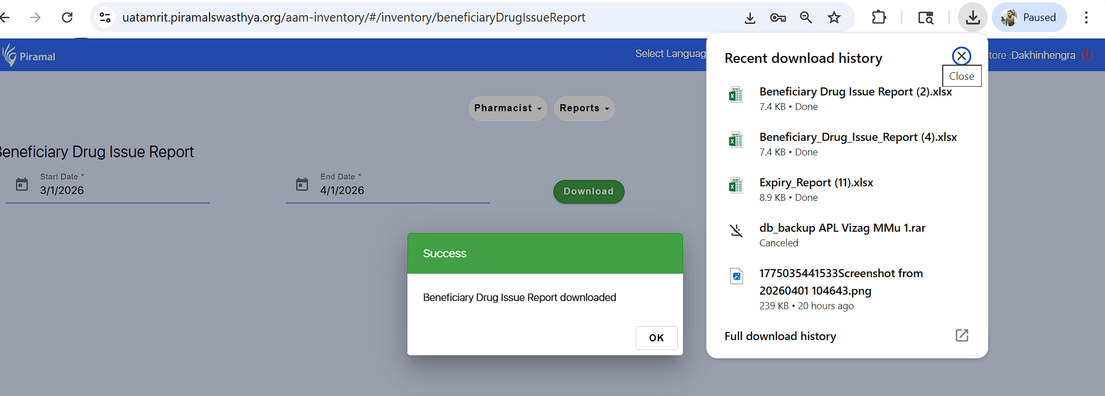The width and height of the screenshot is (1105, 396).
Task: Click the green Download button
Action: pos(588,192)
